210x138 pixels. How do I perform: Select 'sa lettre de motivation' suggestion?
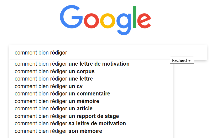[91, 123]
